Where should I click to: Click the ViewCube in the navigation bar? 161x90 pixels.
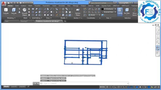(158, 30)
